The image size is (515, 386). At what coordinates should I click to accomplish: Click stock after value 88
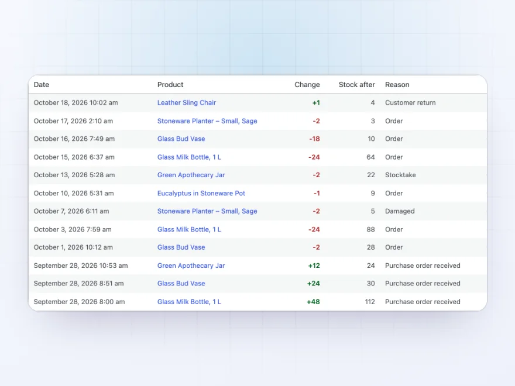click(371, 229)
